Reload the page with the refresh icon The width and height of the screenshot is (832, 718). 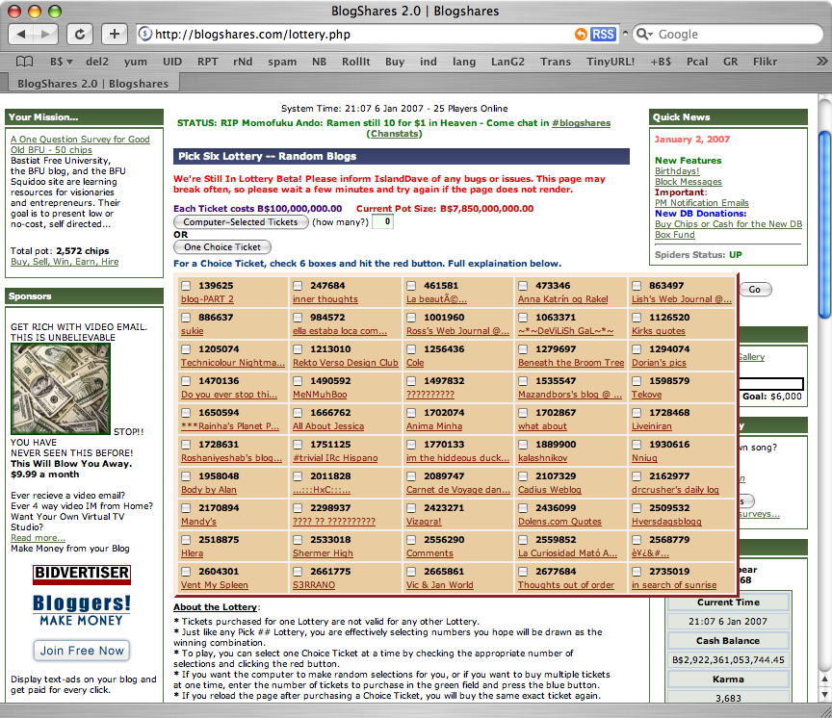point(80,35)
